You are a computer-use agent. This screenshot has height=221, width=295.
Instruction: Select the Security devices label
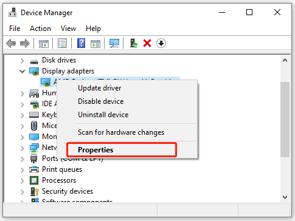68,191
